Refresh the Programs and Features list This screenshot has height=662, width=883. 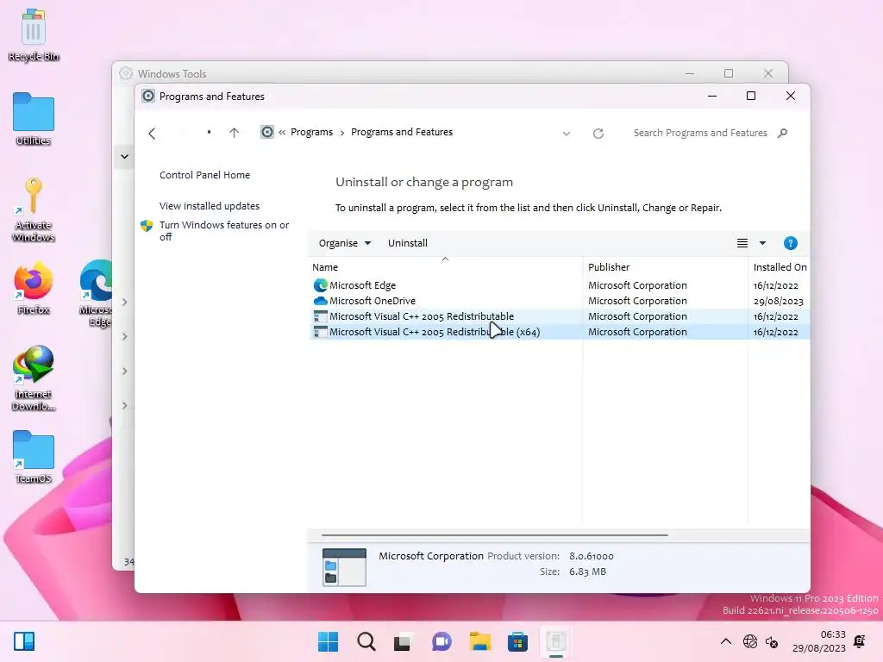[x=598, y=134]
